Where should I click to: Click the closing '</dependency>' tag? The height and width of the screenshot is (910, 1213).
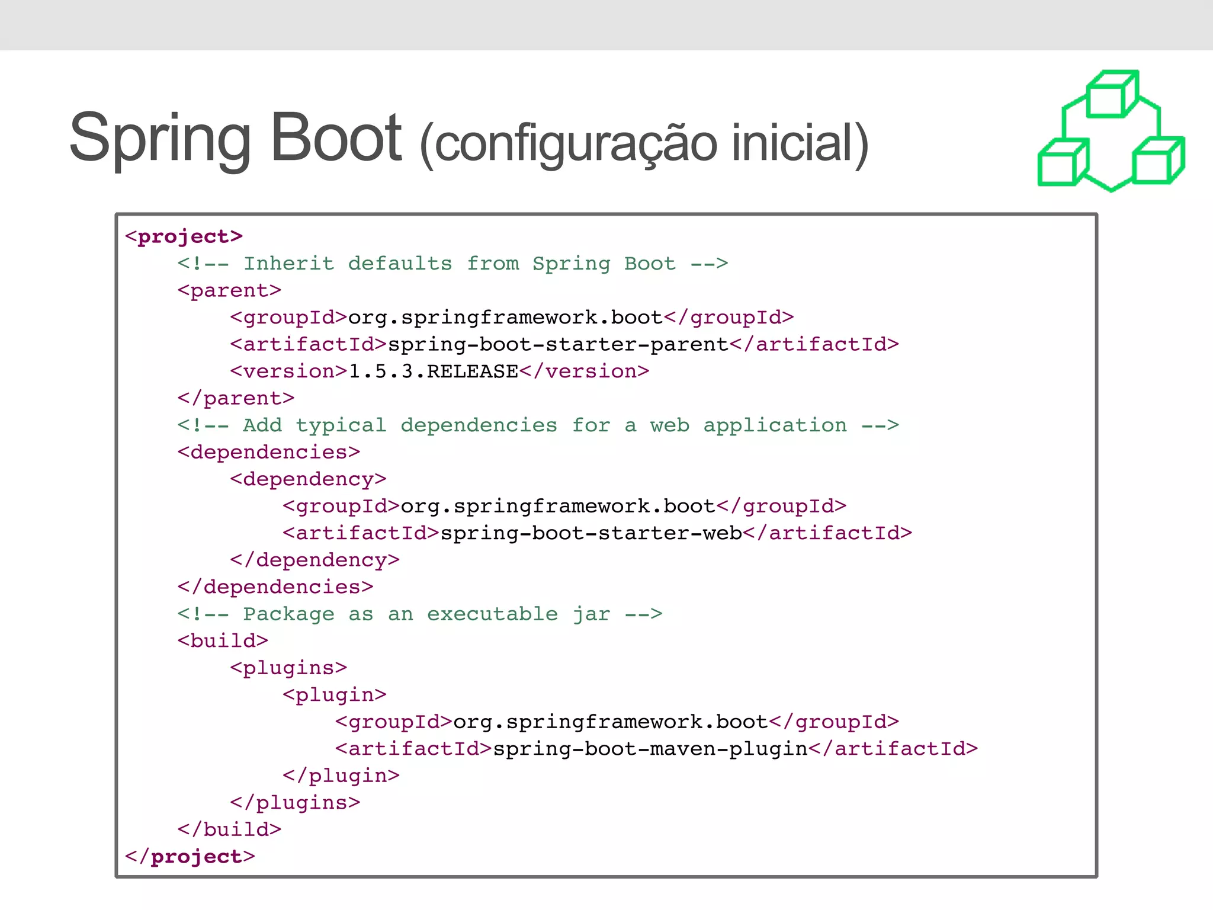pos(315,560)
